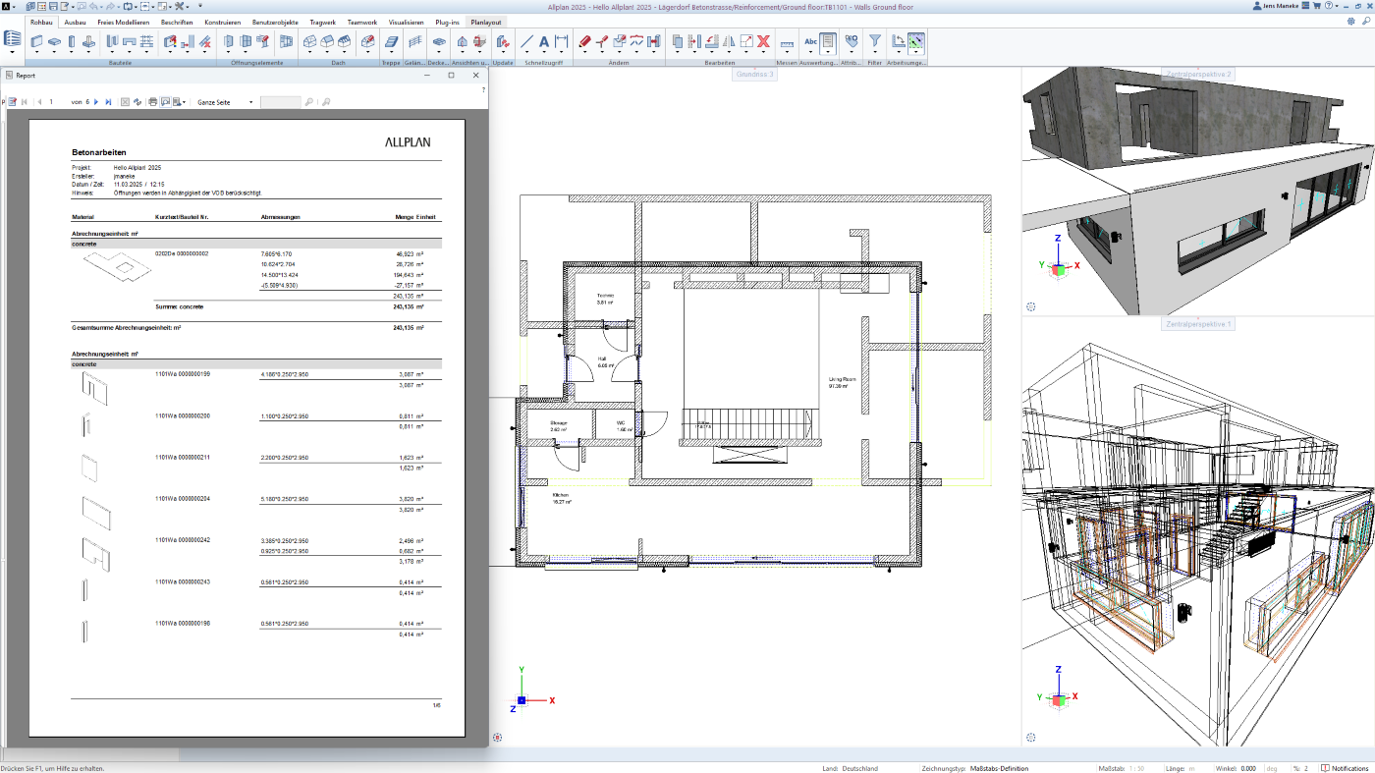Viewport: 1375px width, 773px height.
Task: Toggle the highlighted Arbeitsumgebung grid icon
Action: [x=915, y=41]
